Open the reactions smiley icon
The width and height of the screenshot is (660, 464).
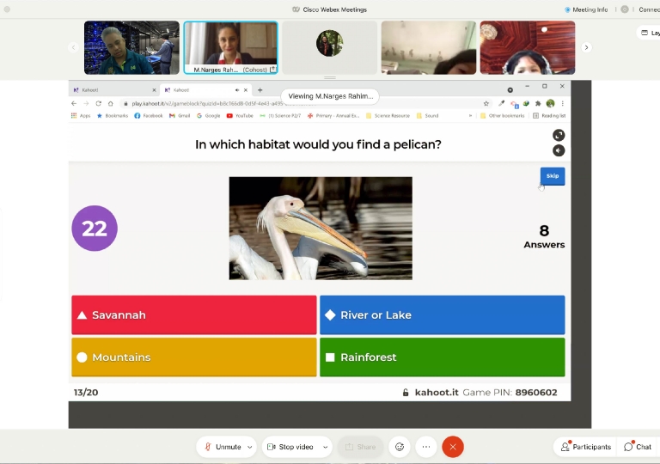[x=400, y=447]
